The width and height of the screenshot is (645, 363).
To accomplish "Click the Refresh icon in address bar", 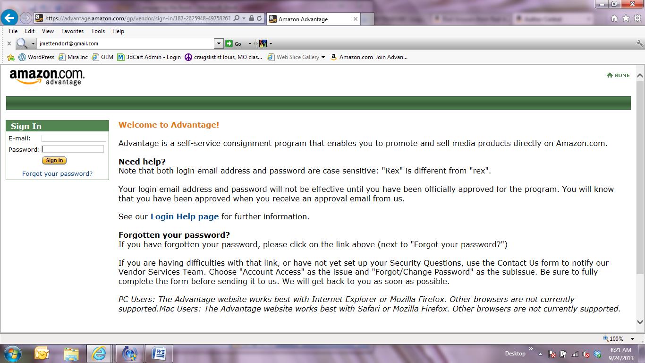I will pyautogui.click(x=259, y=18).
